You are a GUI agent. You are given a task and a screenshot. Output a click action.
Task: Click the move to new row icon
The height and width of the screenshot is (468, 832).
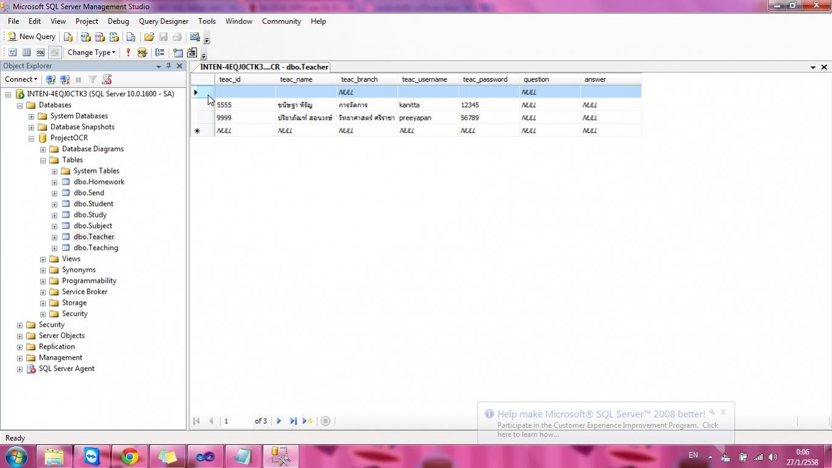pos(308,421)
